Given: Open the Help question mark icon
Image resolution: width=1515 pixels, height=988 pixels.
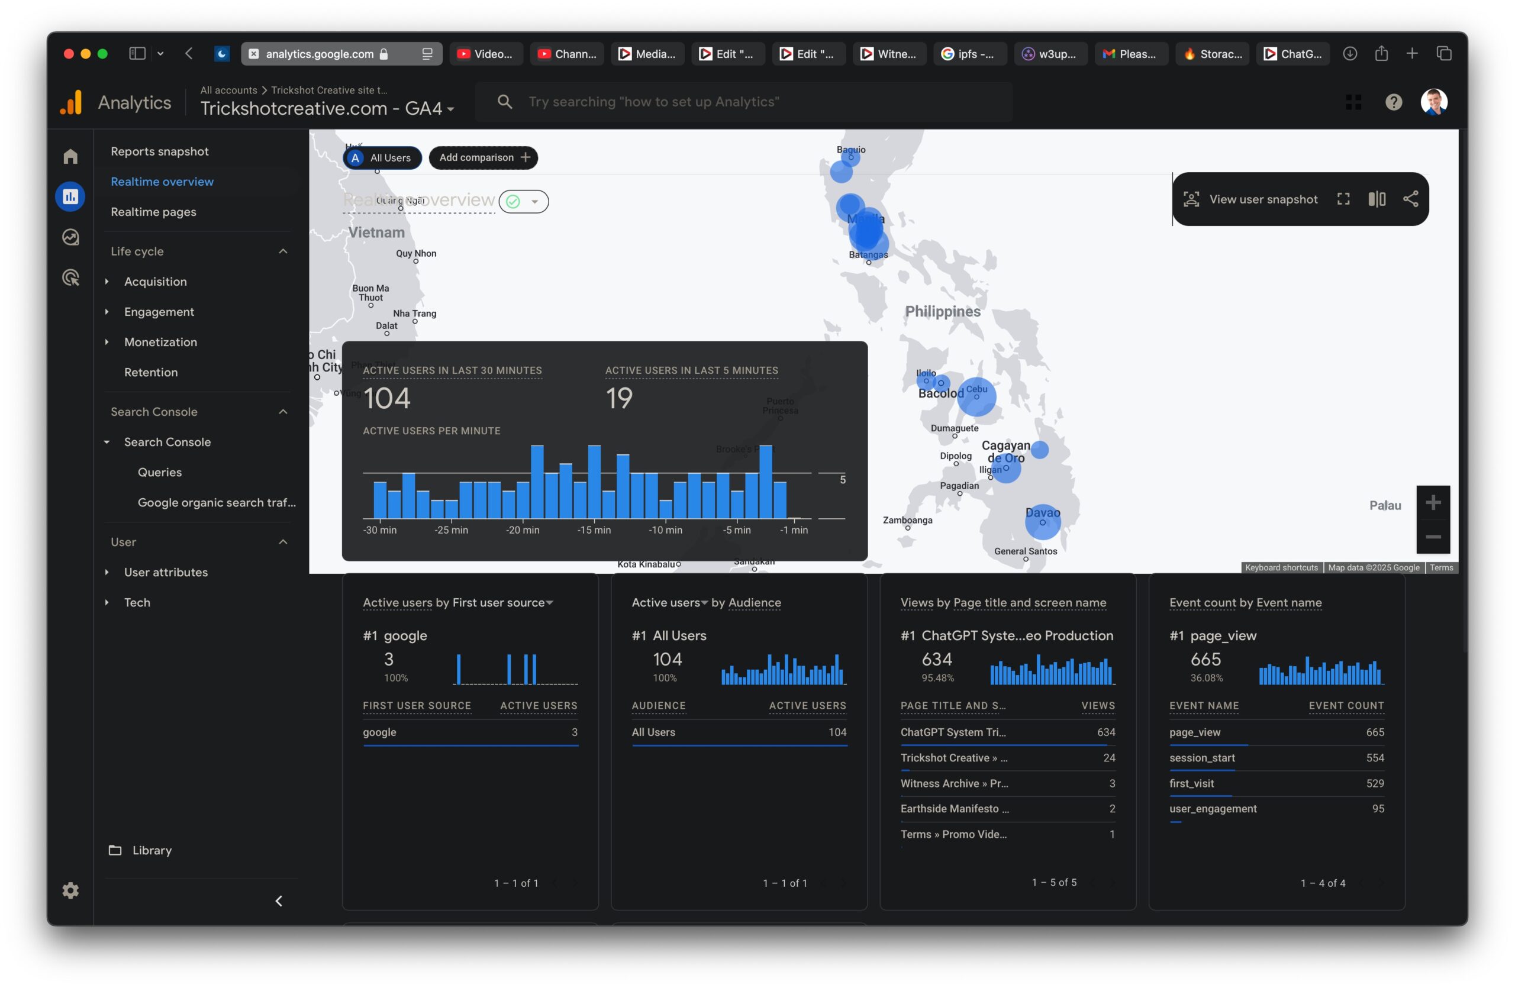Looking at the screenshot, I should (1394, 102).
